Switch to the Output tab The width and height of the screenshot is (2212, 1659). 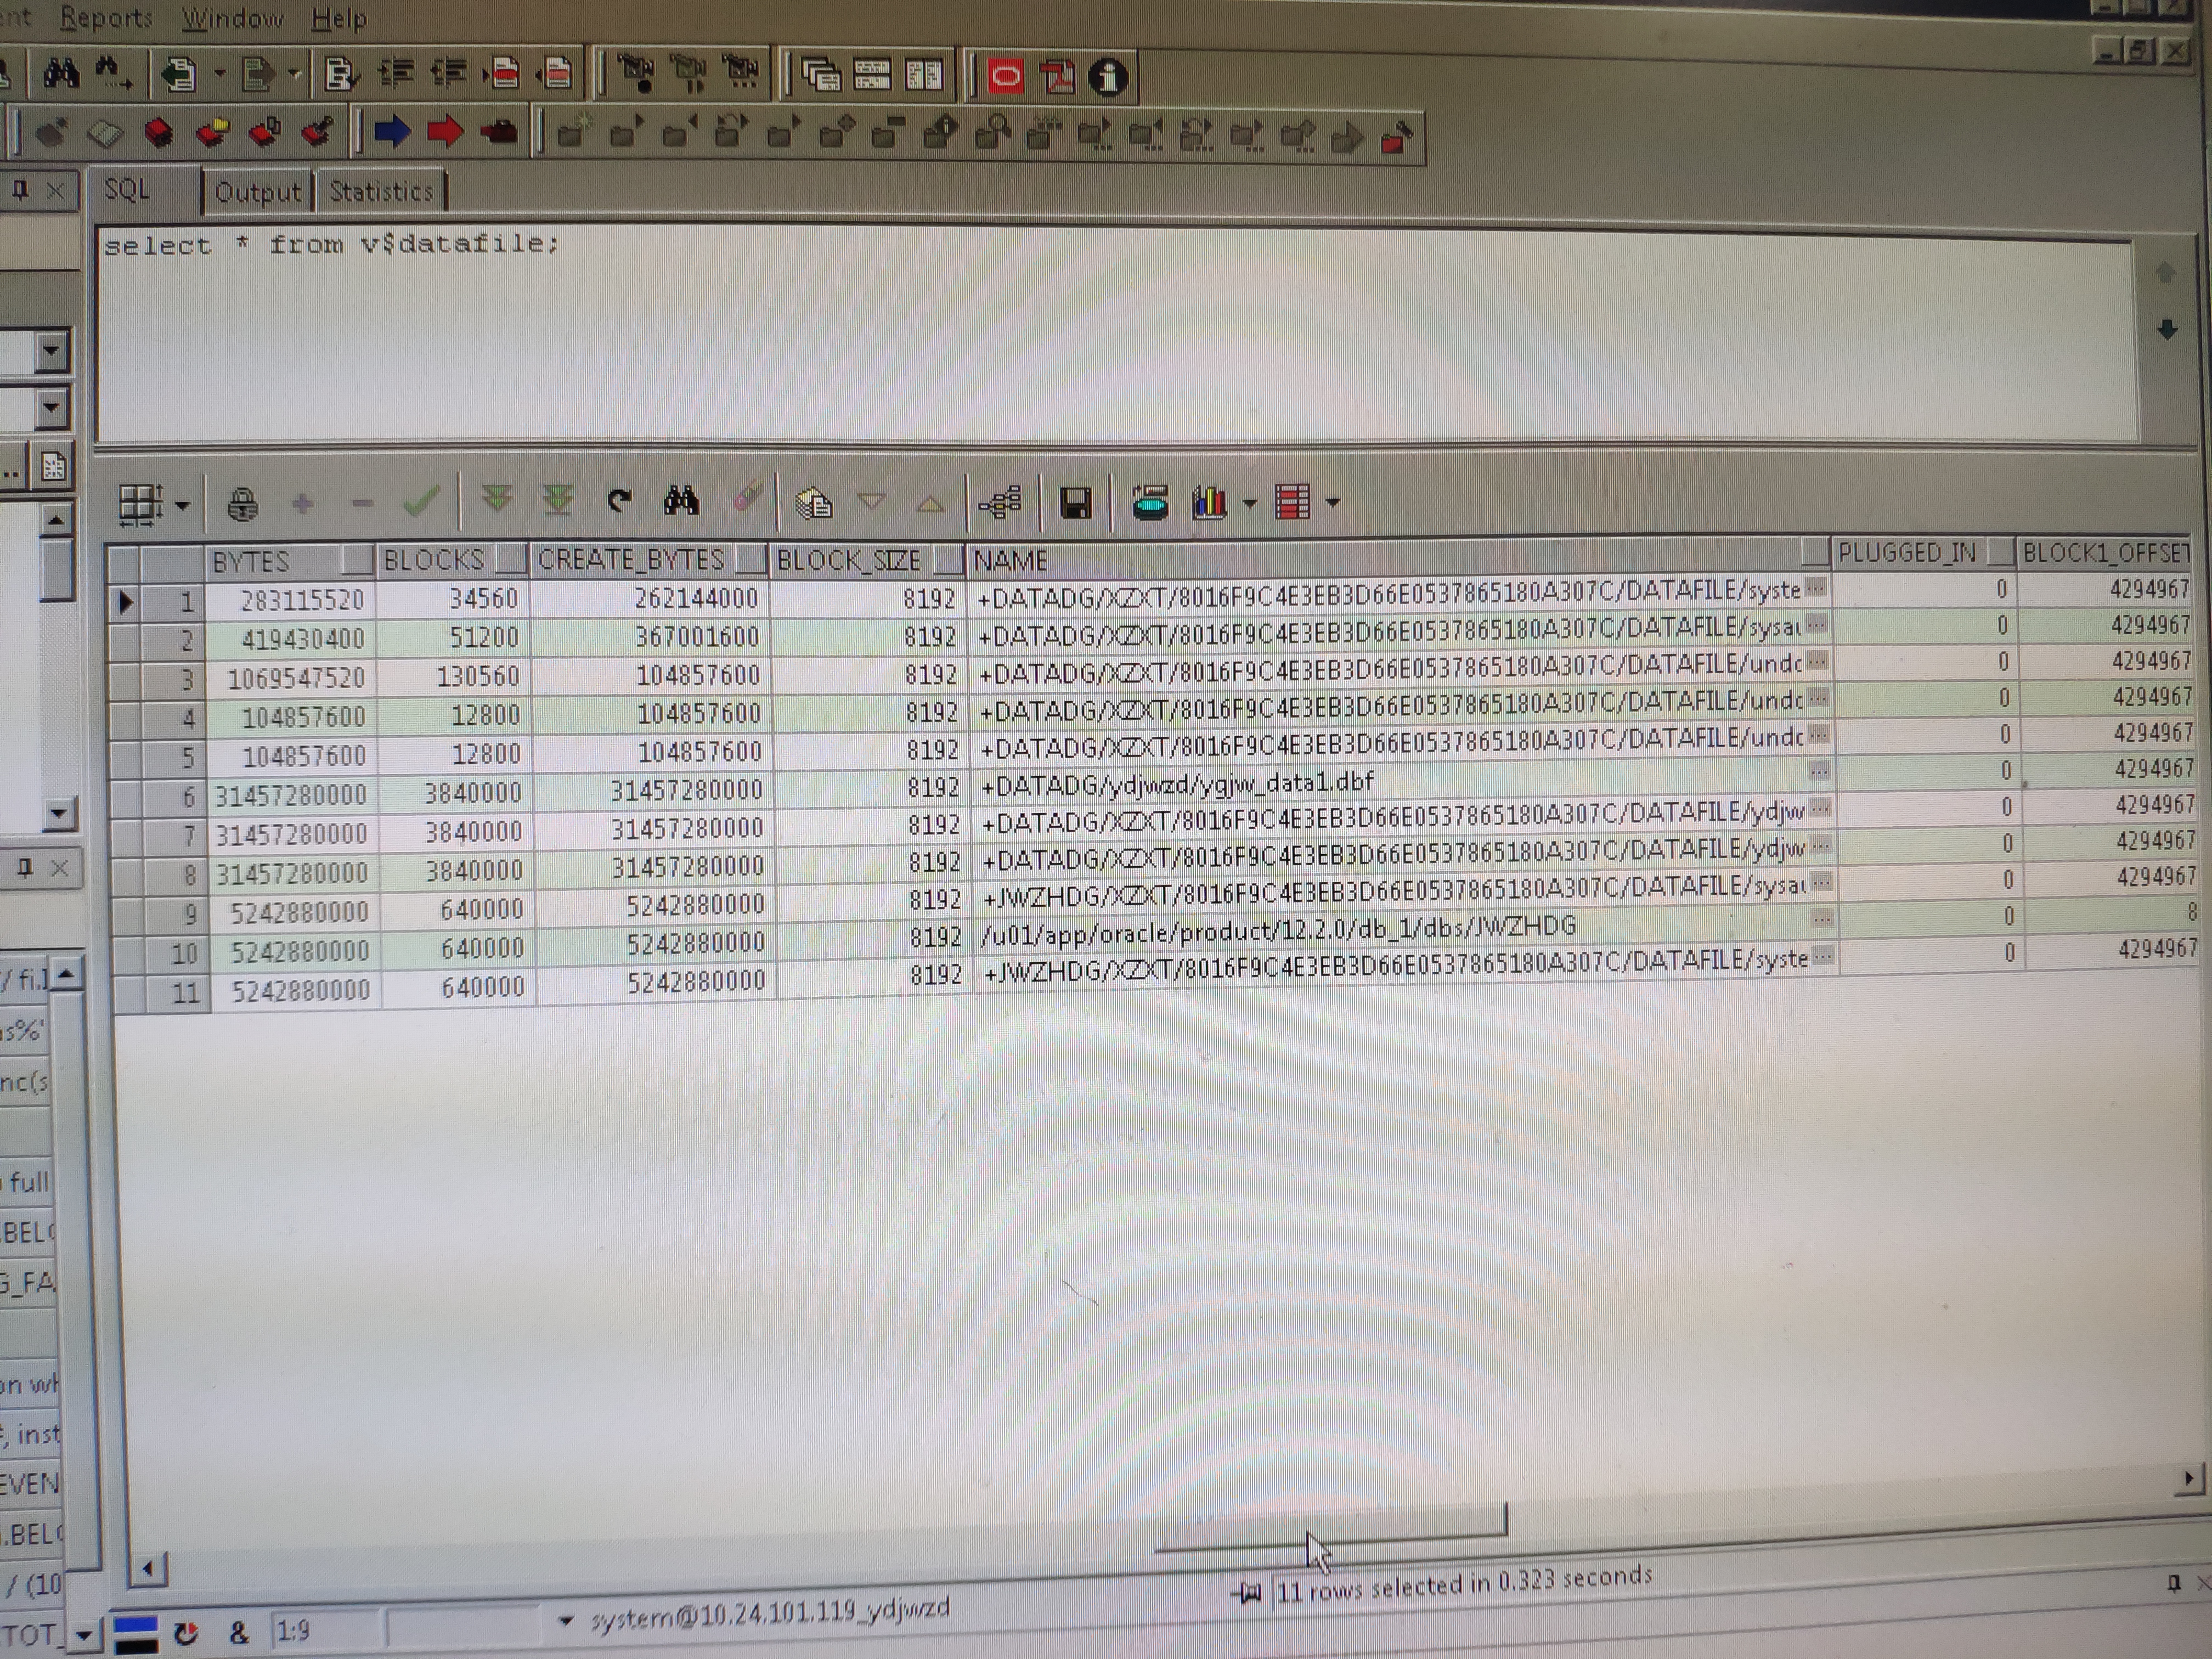pos(258,191)
